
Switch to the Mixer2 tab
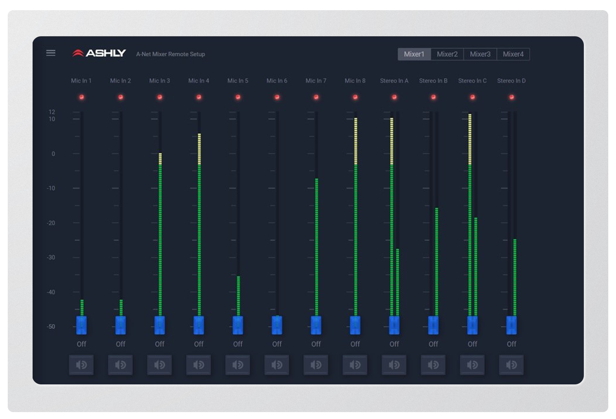pyautogui.click(x=447, y=54)
